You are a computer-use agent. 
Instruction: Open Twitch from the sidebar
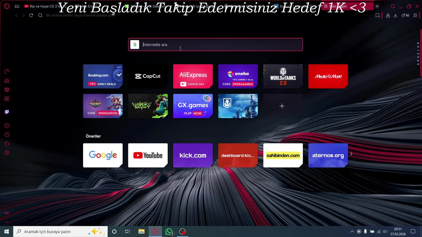[x=7, y=112]
